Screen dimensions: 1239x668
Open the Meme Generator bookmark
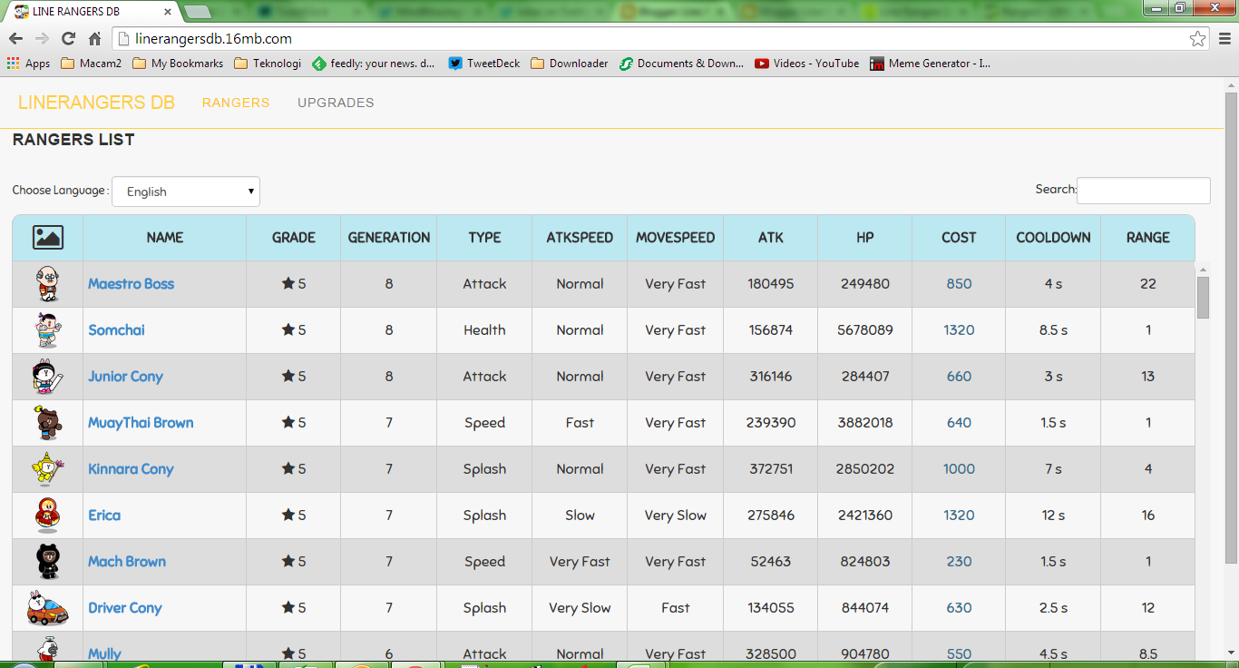[x=931, y=64]
